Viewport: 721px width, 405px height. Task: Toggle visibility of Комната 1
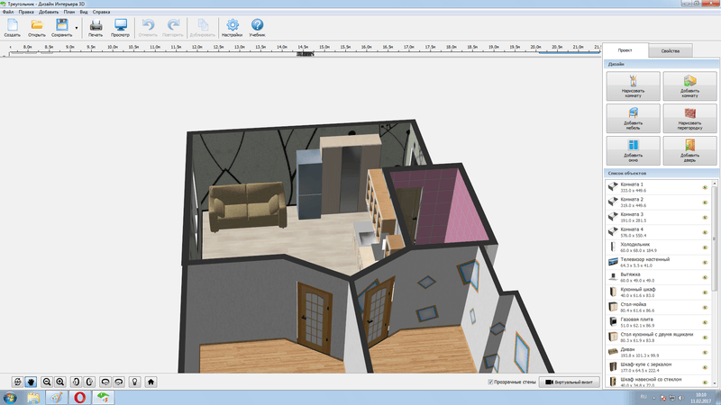coord(705,187)
